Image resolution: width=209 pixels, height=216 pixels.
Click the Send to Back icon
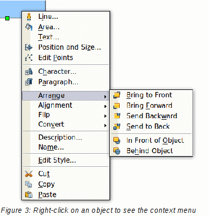(117, 127)
